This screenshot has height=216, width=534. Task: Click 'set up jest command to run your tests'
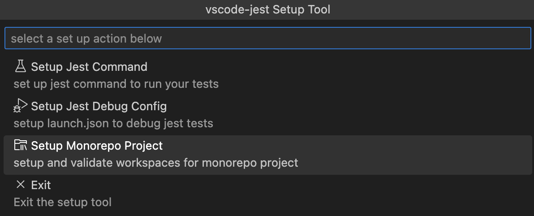click(116, 84)
